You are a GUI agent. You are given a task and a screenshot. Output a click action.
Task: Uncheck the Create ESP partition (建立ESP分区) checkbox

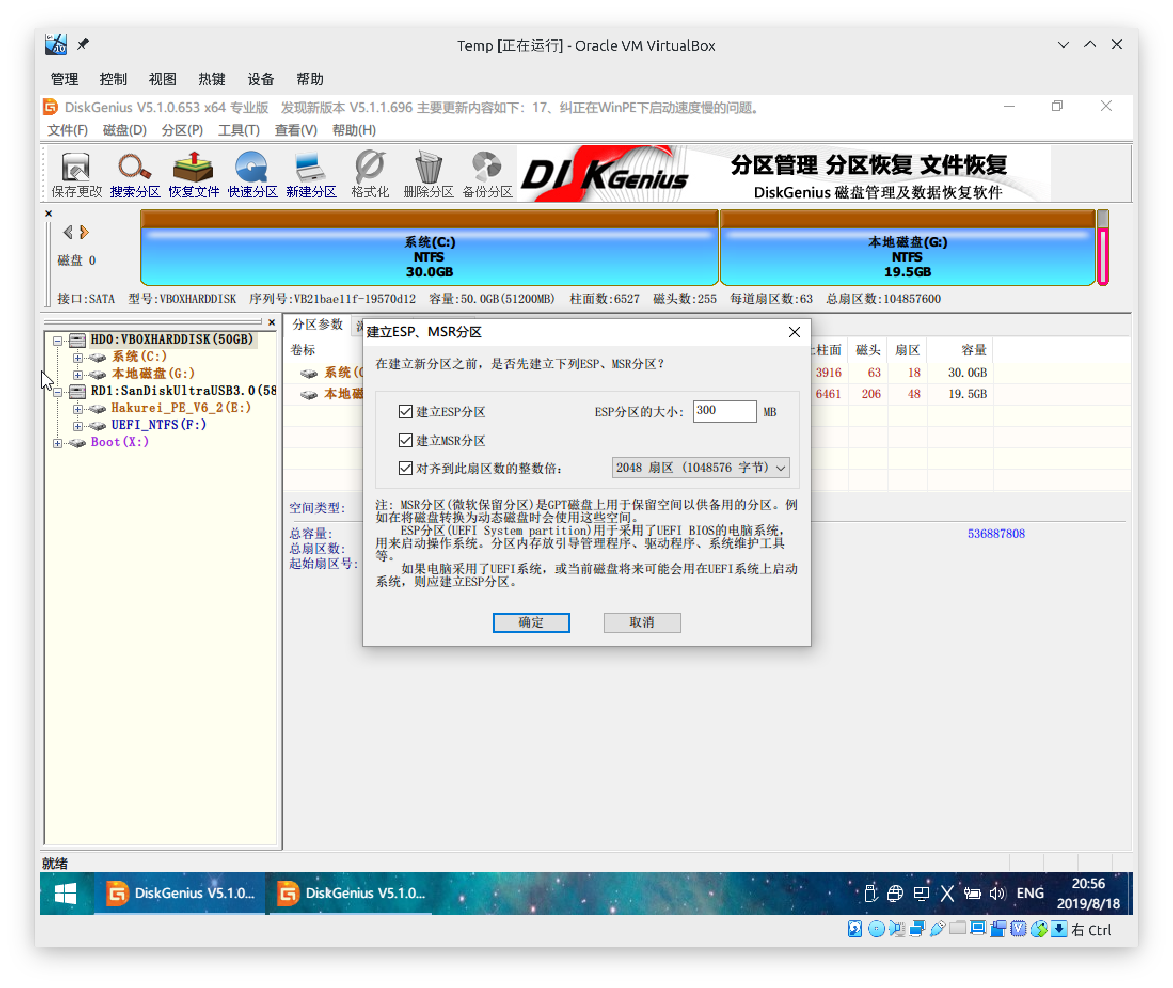pyautogui.click(x=406, y=412)
